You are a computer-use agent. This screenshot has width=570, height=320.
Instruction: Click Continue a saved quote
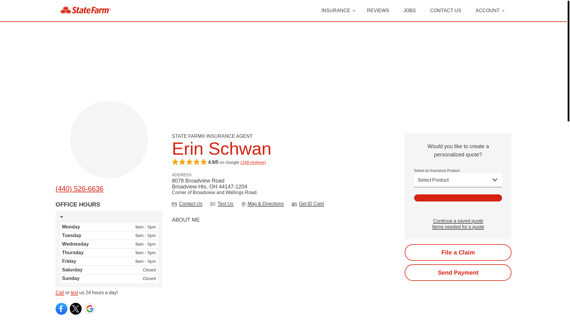click(458, 221)
